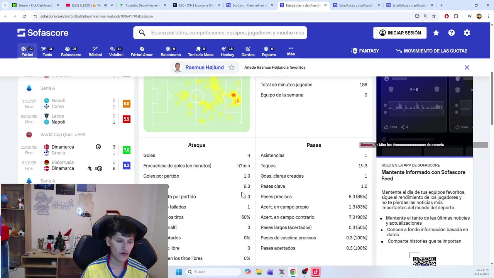This screenshot has height=278, width=494.
Task: Bookmark this page with the star
Action: click(434, 16)
